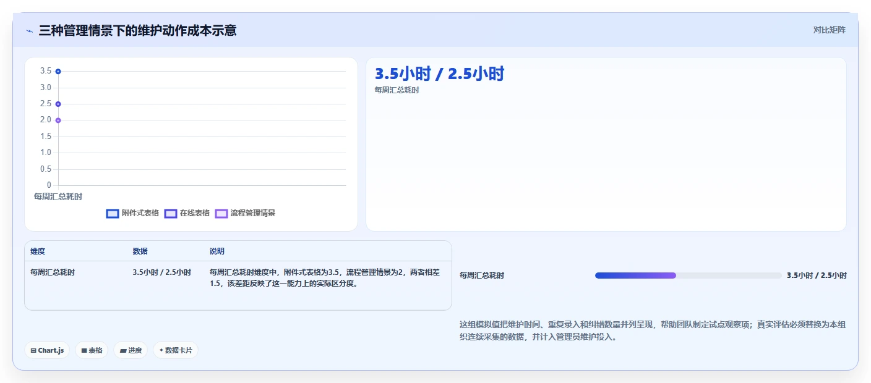871x383 pixels.
Task: Click the icon inside the Chart.js chip
Action: (x=33, y=350)
